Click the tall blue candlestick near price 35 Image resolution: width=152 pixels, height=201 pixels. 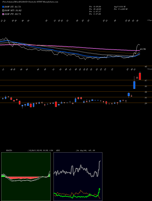(134, 85)
